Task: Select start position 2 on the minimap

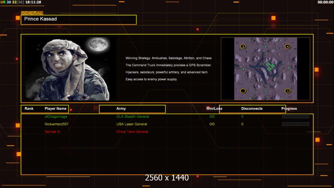Action: tap(243, 46)
